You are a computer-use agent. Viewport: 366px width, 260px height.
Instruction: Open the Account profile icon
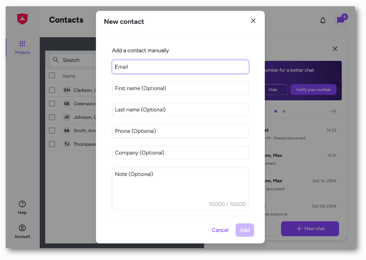click(22, 228)
